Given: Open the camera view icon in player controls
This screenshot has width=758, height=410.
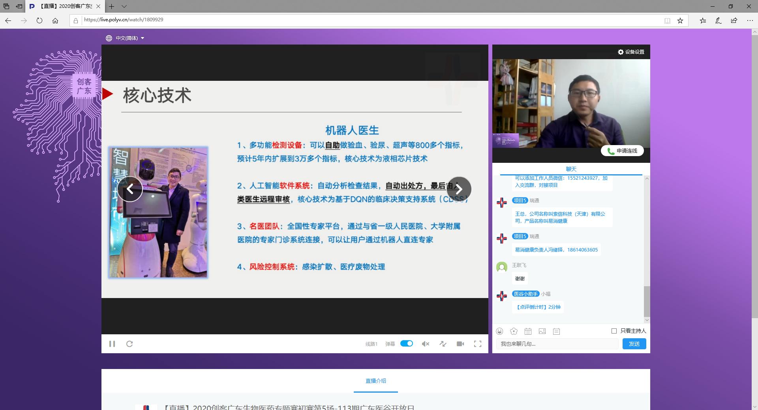Looking at the screenshot, I should [460, 344].
